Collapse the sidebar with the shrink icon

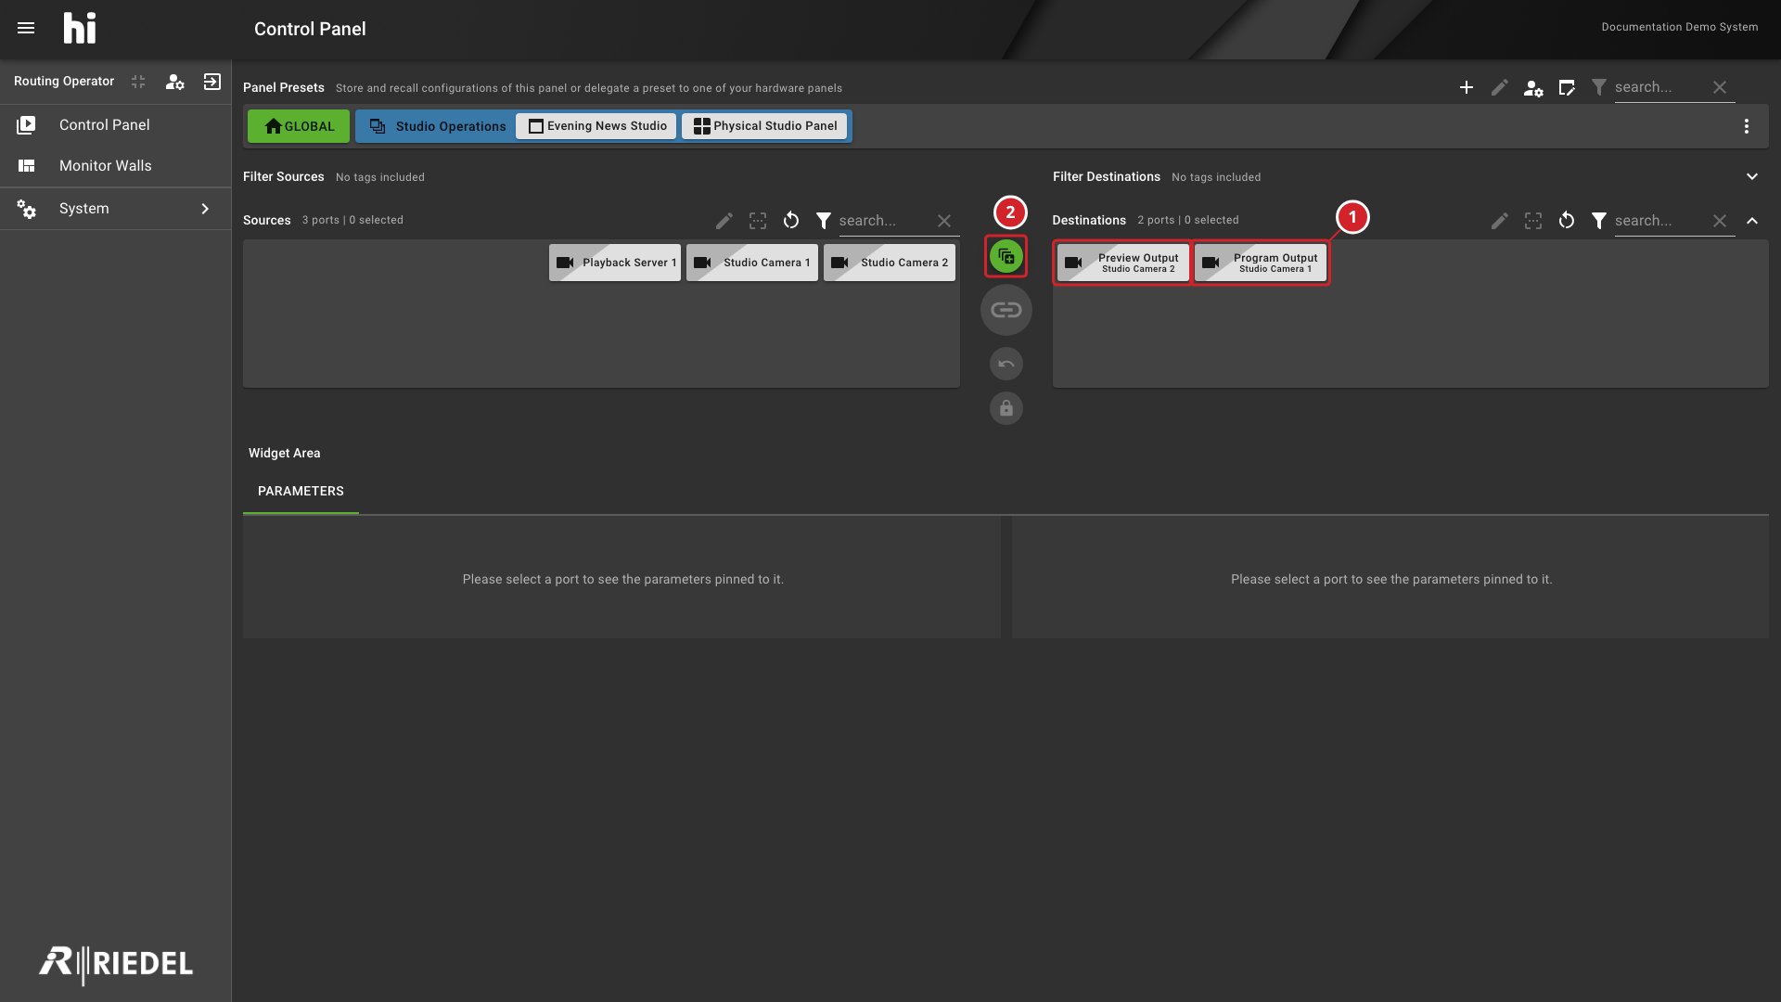point(138,82)
